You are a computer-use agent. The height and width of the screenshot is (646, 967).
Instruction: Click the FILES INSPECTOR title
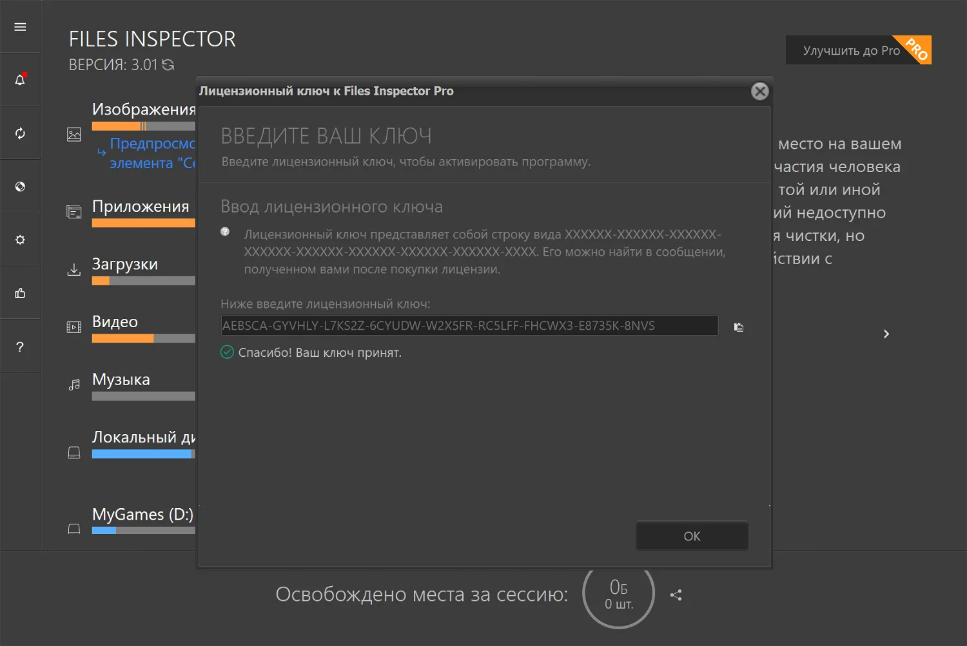coord(152,39)
